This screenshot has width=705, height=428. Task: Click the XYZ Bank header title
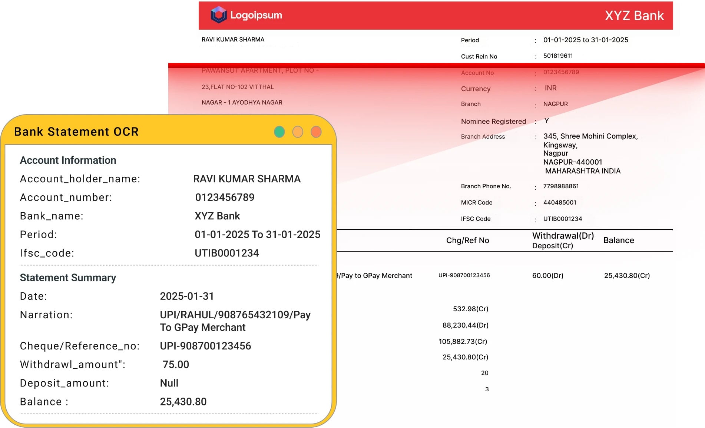pyautogui.click(x=634, y=16)
